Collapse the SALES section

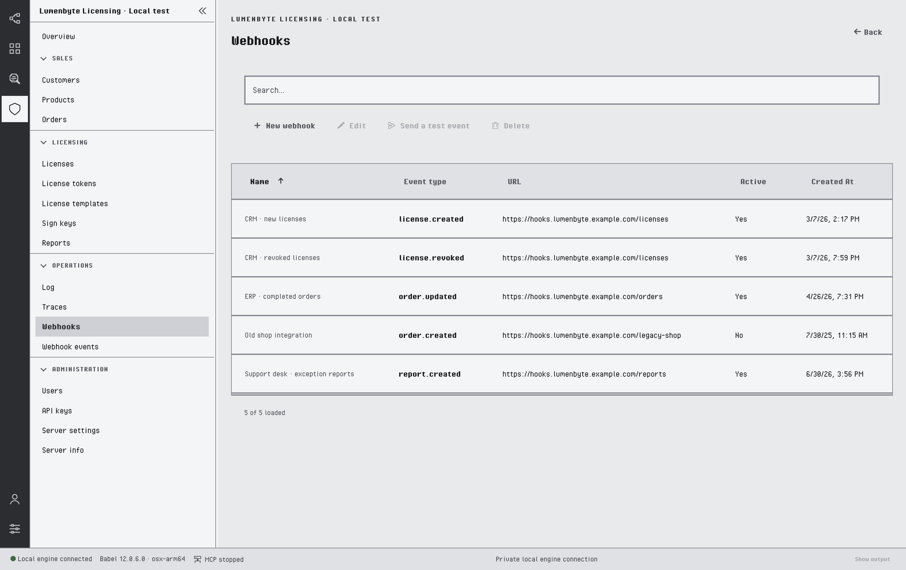coord(44,58)
